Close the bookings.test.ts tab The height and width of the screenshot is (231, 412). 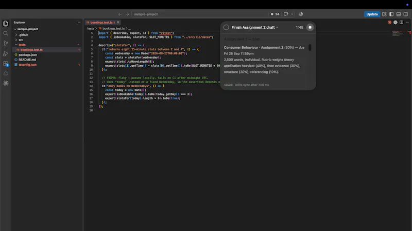(118, 23)
